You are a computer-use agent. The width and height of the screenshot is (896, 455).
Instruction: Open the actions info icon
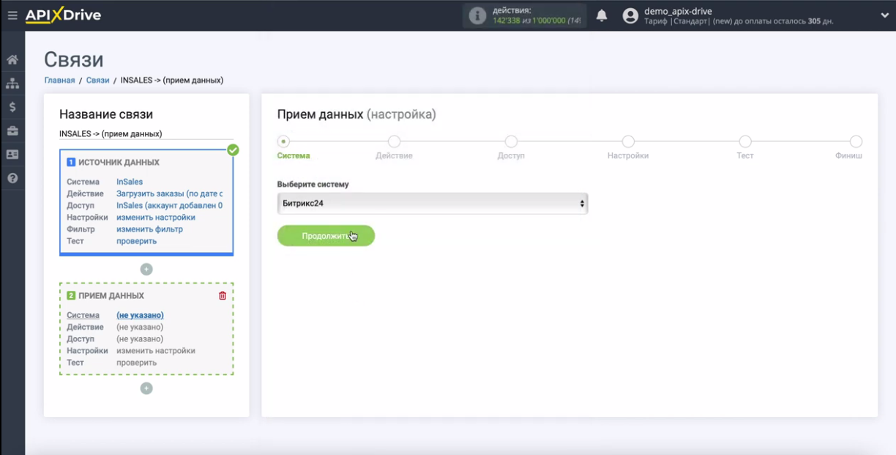[x=477, y=15]
